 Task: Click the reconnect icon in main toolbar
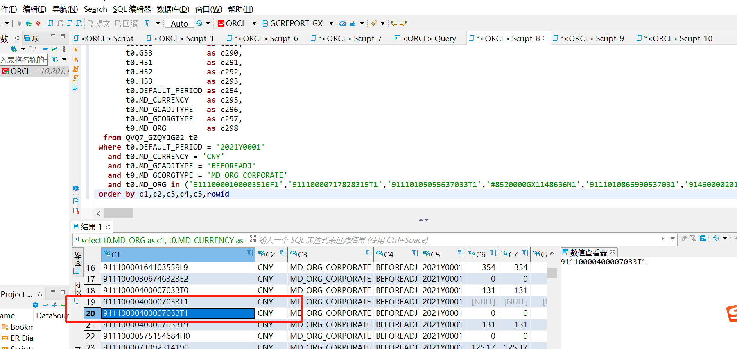point(29,23)
